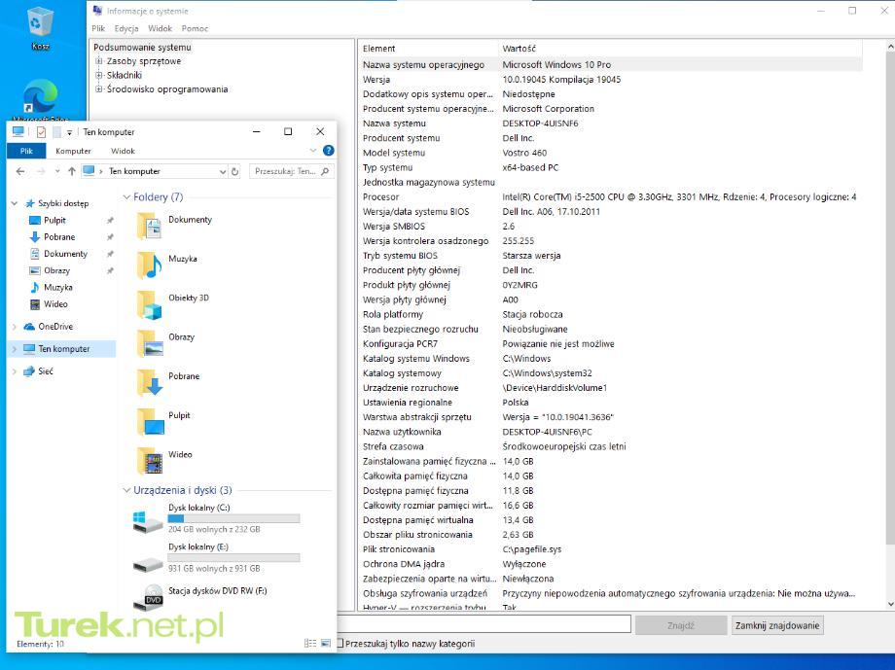
Task: Click the Zamknij znajdowanie button
Action: (777, 625)
